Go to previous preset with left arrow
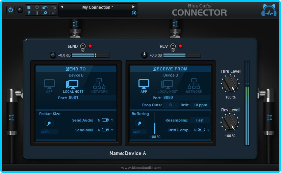The width and height of the screenshot is (281, 173). tap(62, 7)
